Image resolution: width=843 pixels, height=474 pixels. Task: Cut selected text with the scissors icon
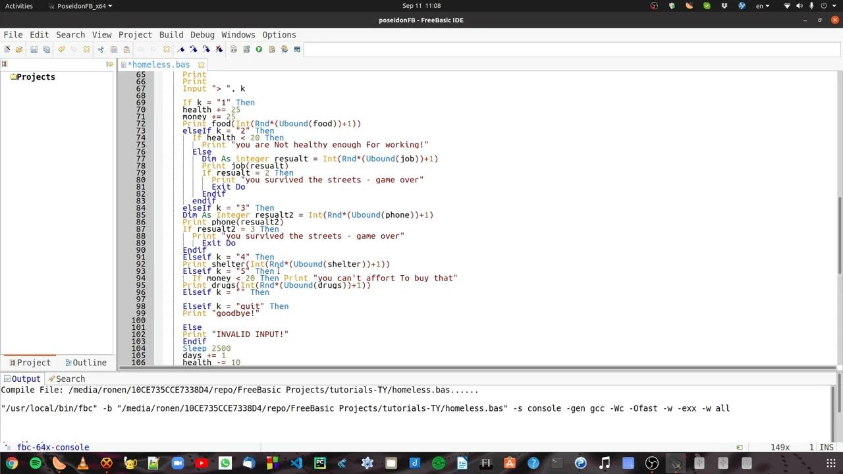[x=100, y=49]
